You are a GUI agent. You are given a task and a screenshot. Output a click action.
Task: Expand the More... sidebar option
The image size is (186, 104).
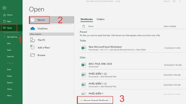tap(10, 96)
